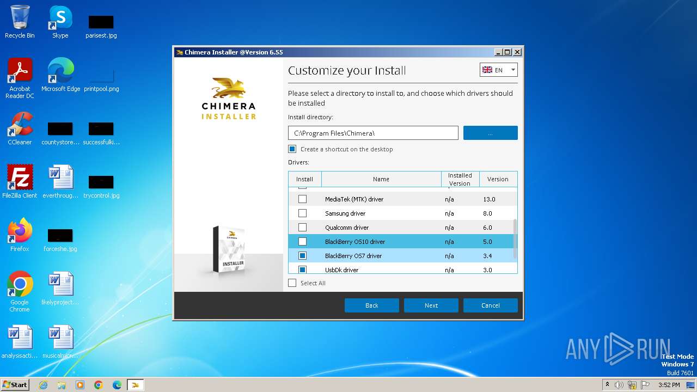The image size is (697, 392).
Task: Open the Recycle Bin desktop icon
Action: (x=20, y=22)
